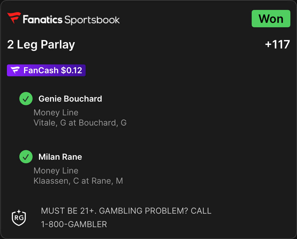The image size is (297, 239).
Task: Click the RG responsible gaming shield icon
Action: [19, 218]
